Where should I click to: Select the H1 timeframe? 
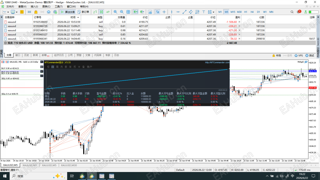click(x=246, y=12)
